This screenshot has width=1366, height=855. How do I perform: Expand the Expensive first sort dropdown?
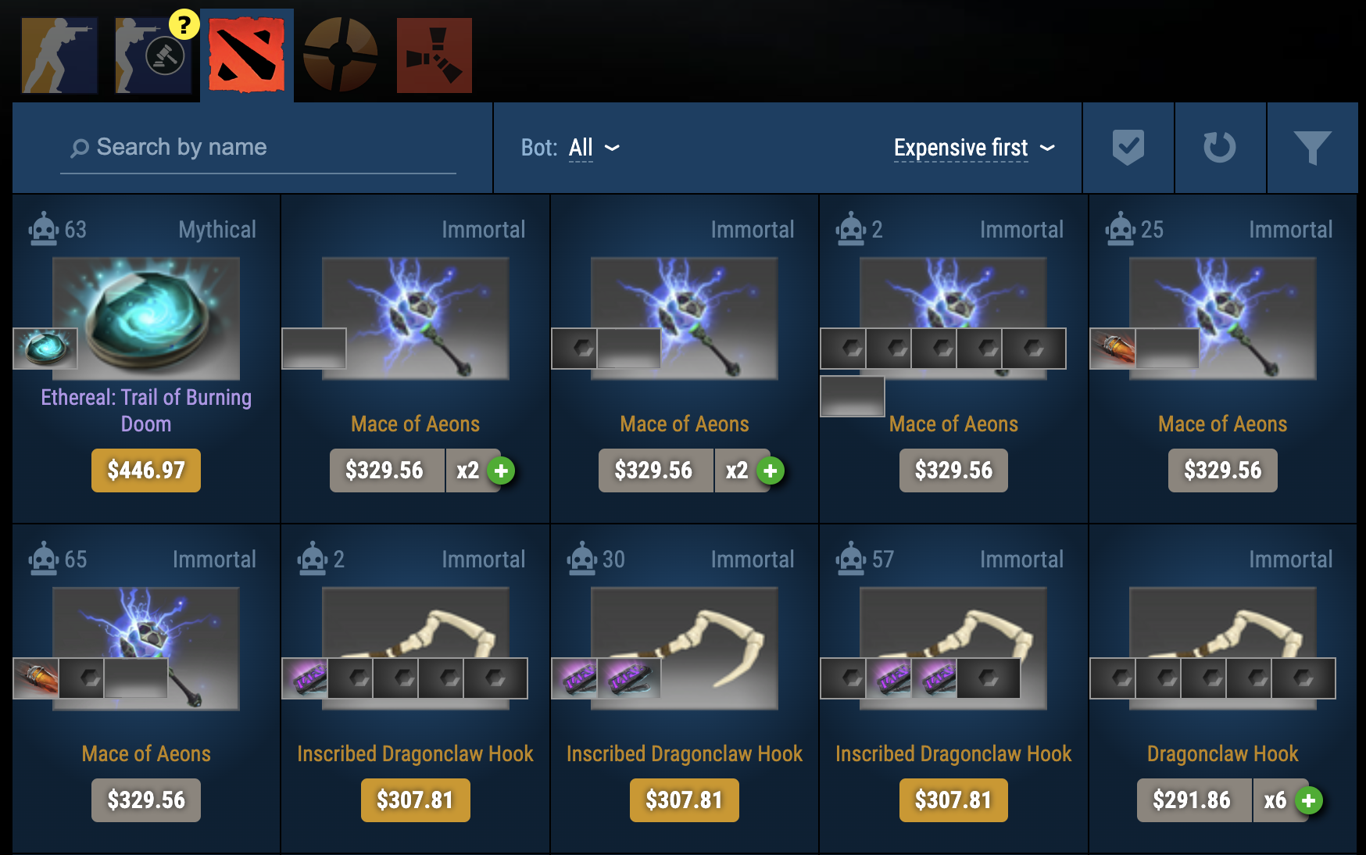coord(974,148)
